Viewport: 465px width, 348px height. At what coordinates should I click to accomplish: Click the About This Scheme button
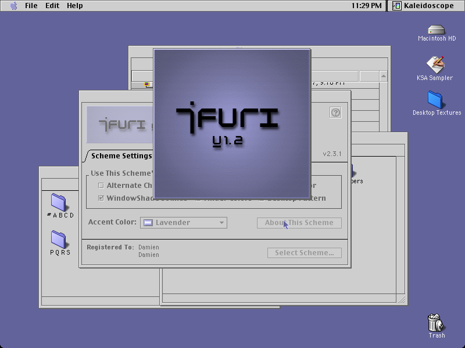(x=299, y=223)
